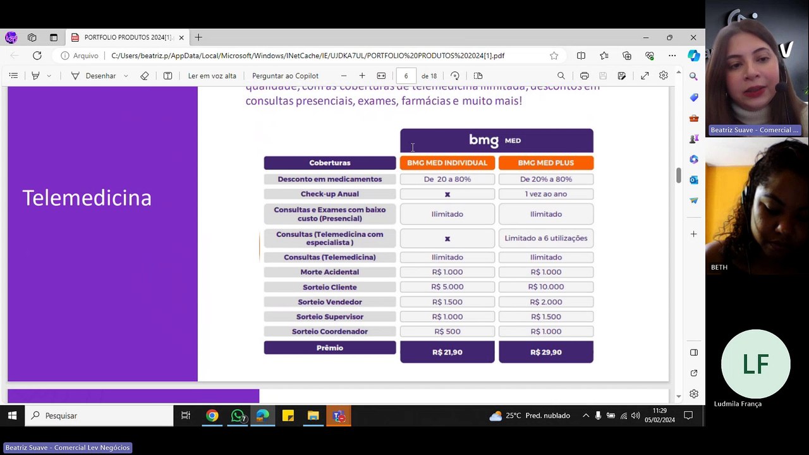The image size is (809, 455).
Task: Toggle the sidebar panel visibility icon
Action: [693, 352]
